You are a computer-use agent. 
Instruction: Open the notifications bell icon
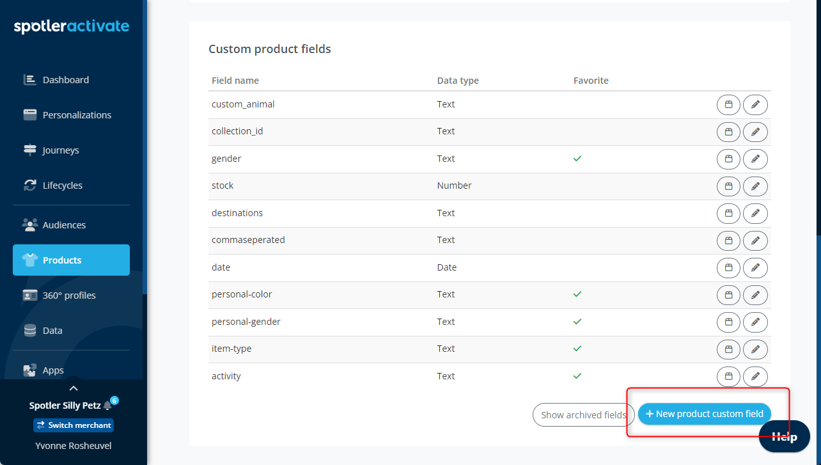(107, 406)
